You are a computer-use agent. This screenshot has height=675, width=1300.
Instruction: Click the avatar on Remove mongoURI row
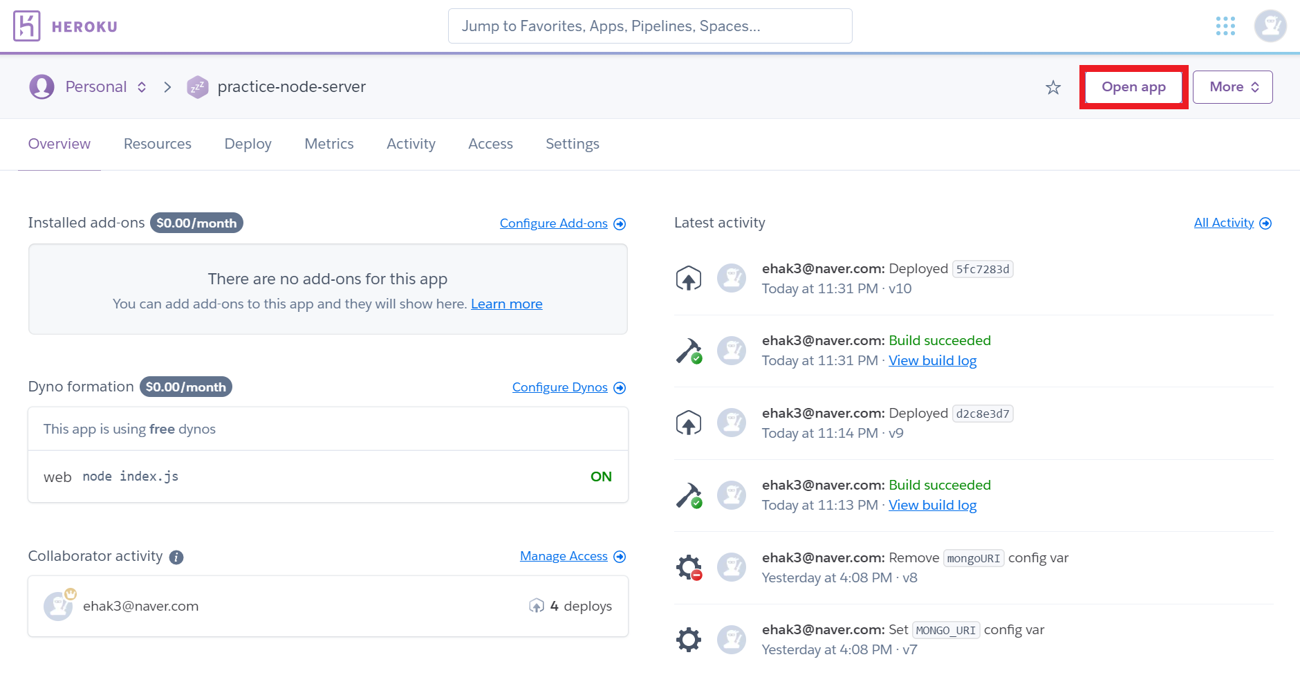pos(731,568)
